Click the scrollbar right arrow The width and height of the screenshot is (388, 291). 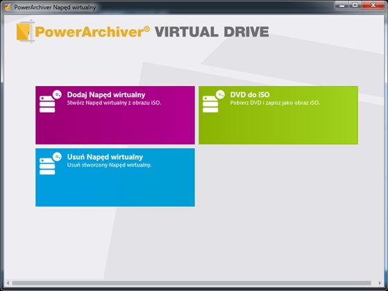[380, 283]
